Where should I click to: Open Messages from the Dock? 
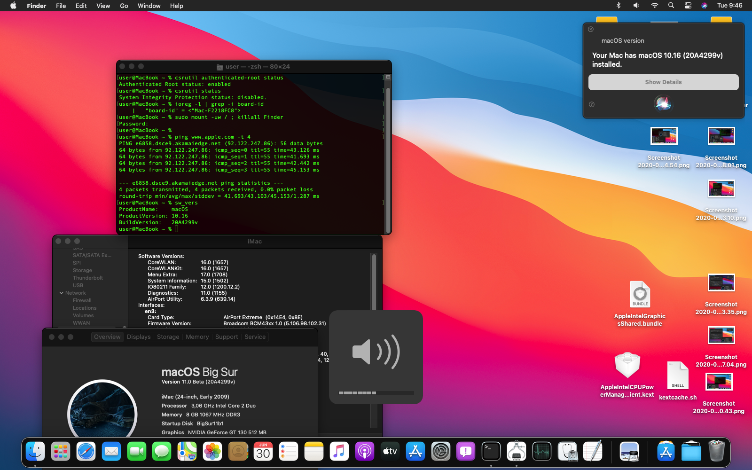tap(162, 452)
